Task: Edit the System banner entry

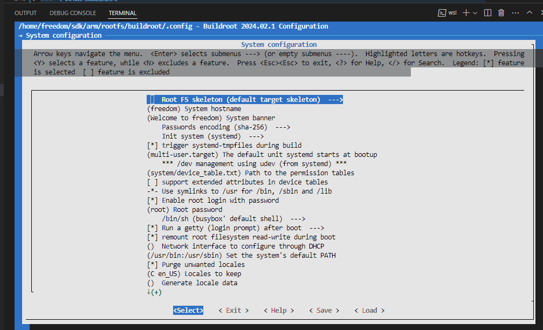Action: (211, 118)
